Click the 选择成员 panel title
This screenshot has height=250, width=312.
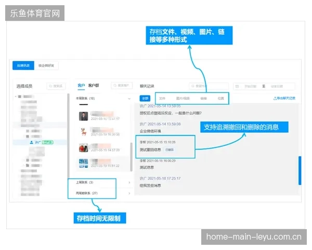pos(24,86)
